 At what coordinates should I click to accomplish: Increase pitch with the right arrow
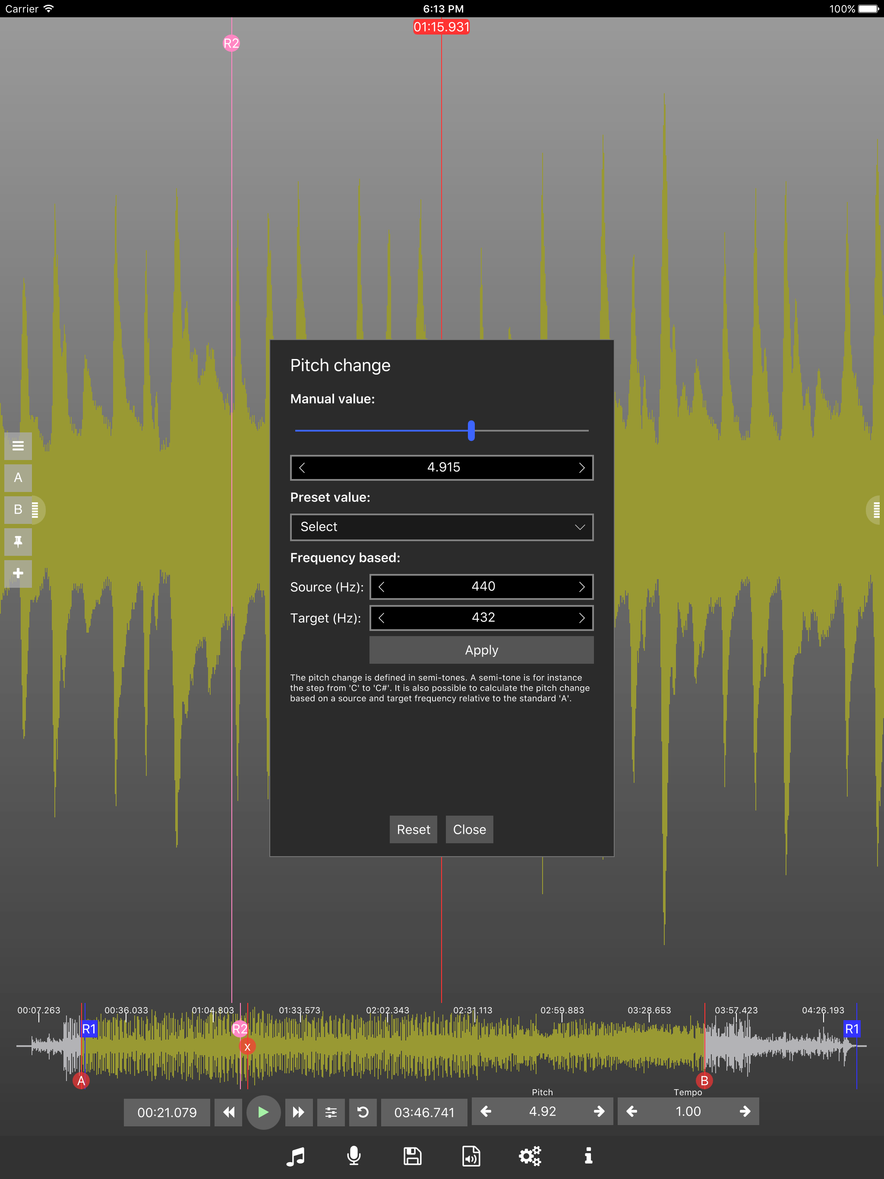point(599,1111)
